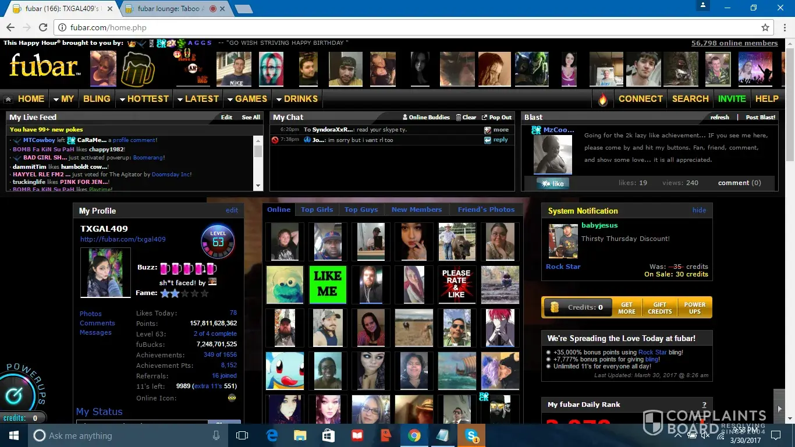Click the site info icon in address bar

point(62,27)
